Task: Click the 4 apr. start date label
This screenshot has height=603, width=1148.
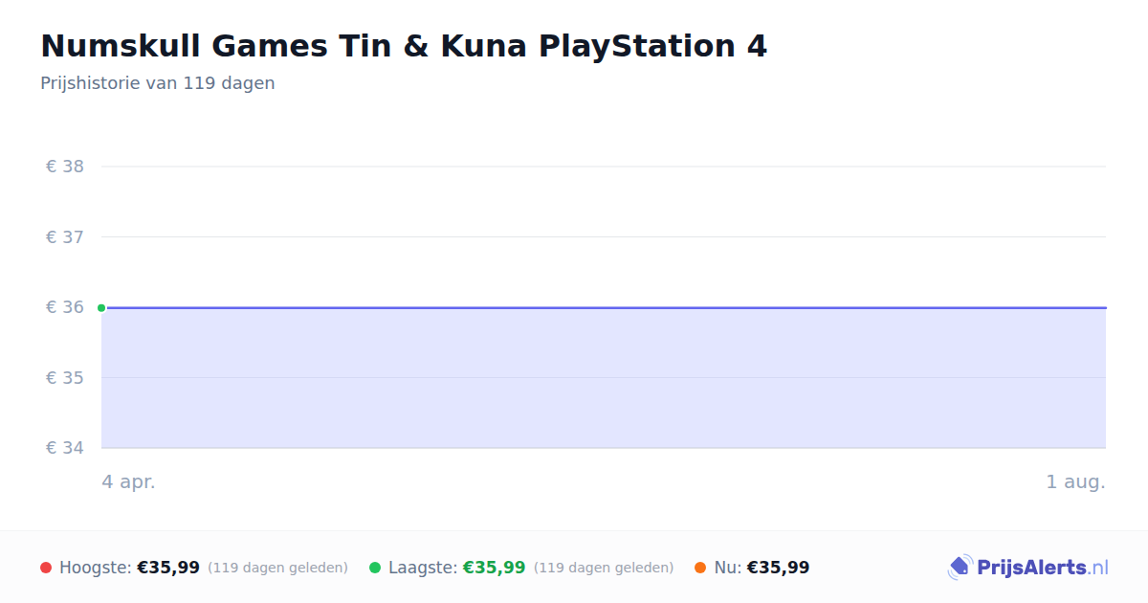Action: 128,481
